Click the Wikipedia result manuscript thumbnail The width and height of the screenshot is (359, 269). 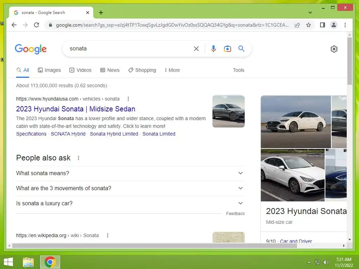pos(229,237)
